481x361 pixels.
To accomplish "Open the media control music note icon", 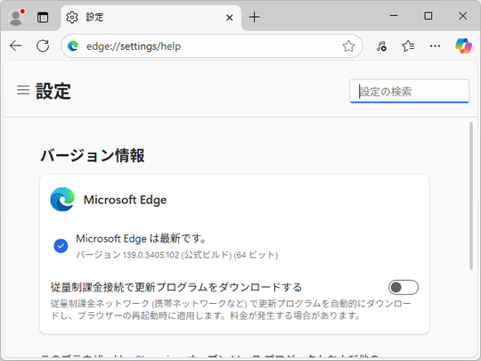I will (381, 46).
